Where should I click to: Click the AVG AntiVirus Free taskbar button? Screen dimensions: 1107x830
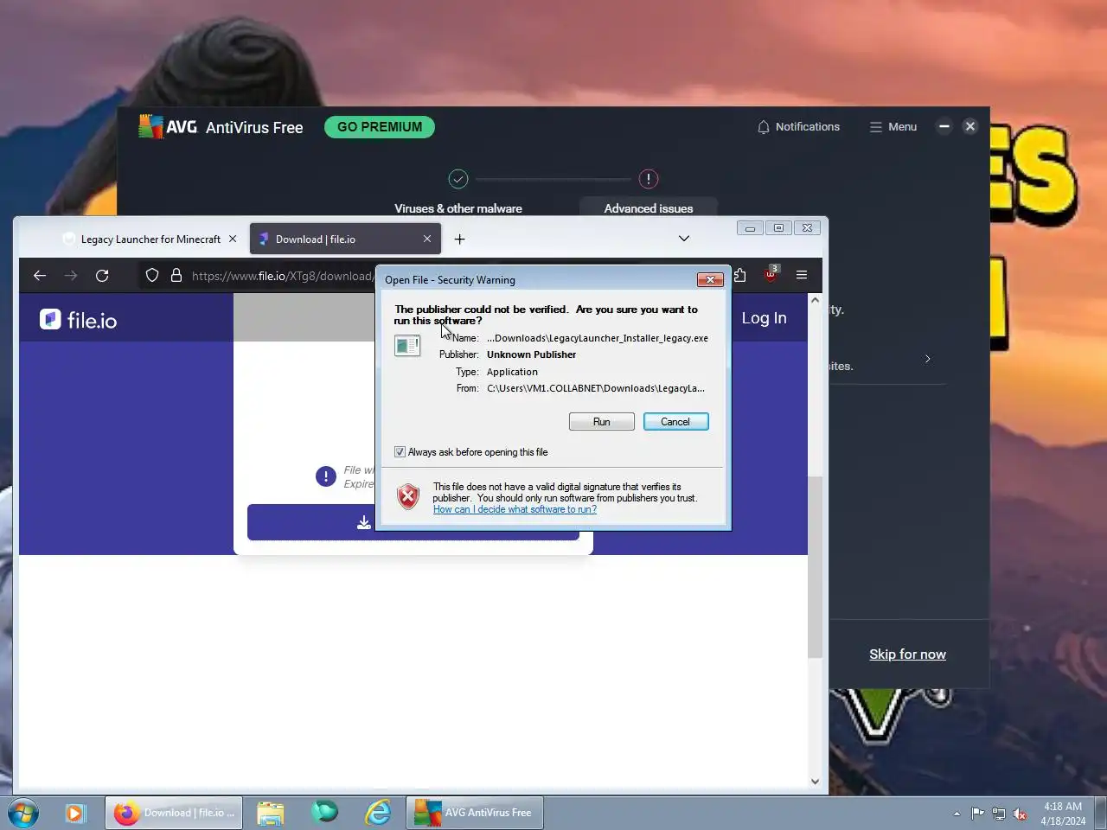point(475,813)
